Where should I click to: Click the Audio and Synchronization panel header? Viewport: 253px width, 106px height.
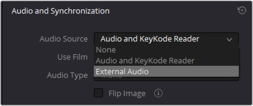point(61,11)
